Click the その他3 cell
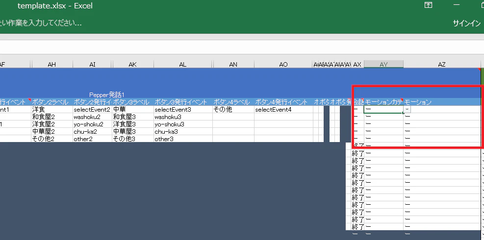Viewport: 484px width, 240px height. (133, 139)
